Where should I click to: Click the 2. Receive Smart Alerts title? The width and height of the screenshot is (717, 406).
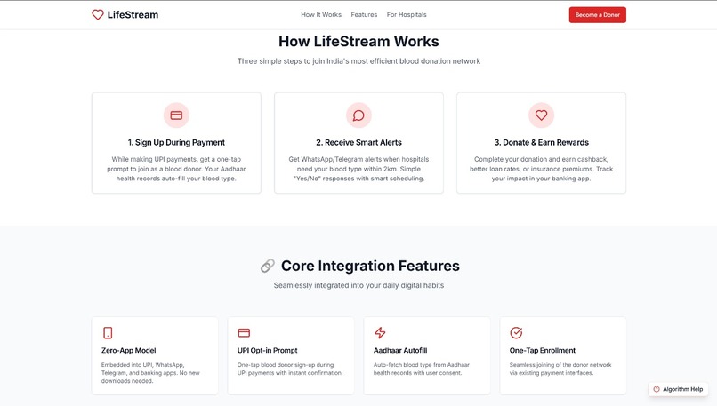tap(358, 142)
